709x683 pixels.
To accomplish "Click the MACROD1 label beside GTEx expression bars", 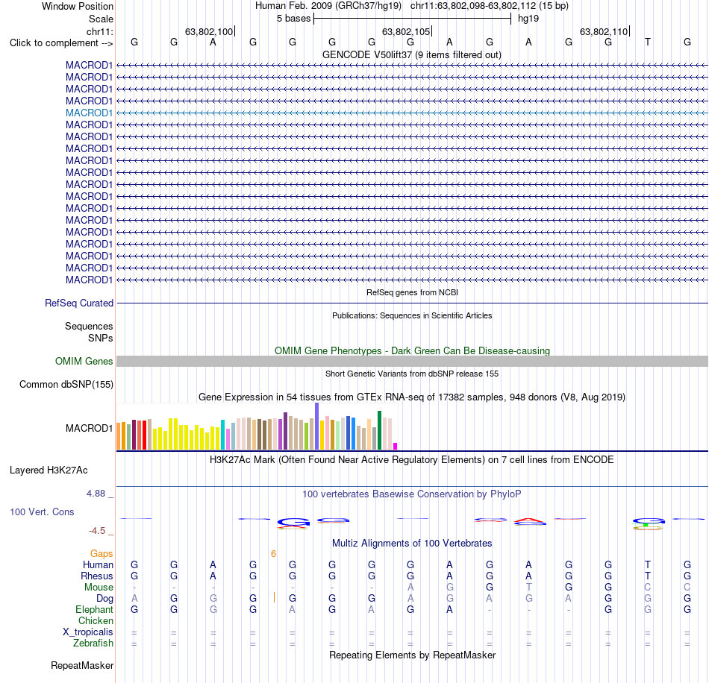I will [x=89, y=428].
